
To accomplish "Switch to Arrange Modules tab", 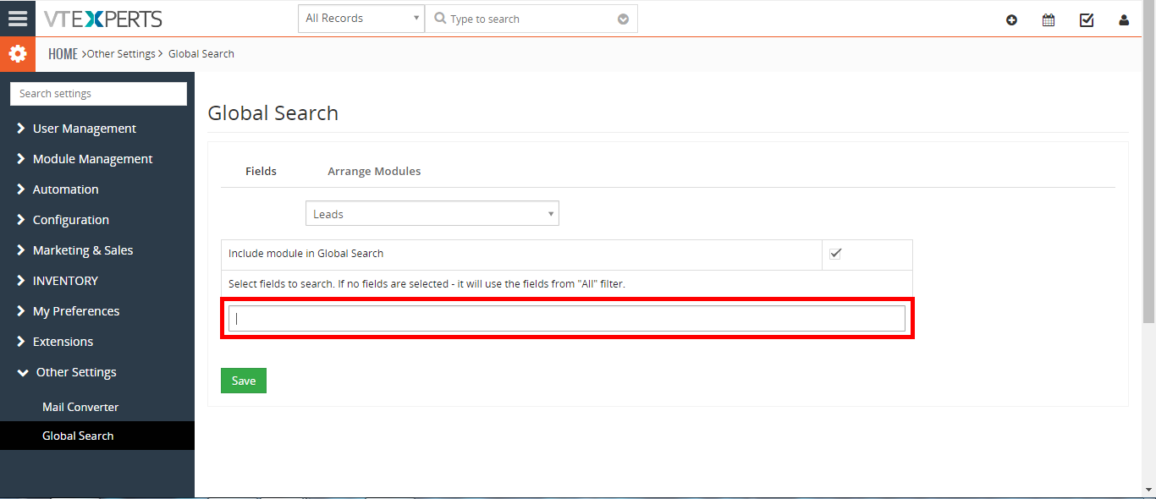I will pyautogui.click(x=374, y=171).
